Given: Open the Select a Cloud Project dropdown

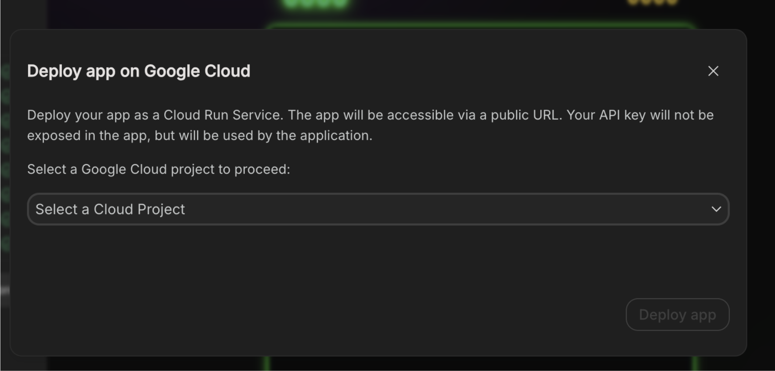Looking at the screenshot, I should click(377, 209).
